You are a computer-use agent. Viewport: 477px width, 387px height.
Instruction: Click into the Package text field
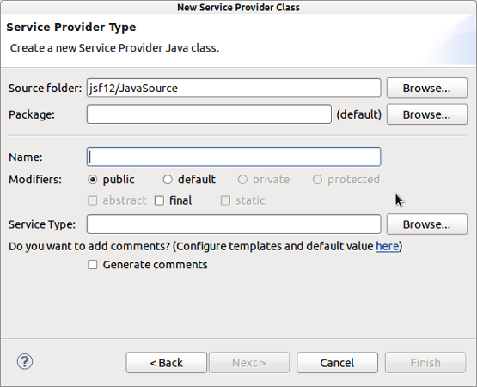click(209, 114)
